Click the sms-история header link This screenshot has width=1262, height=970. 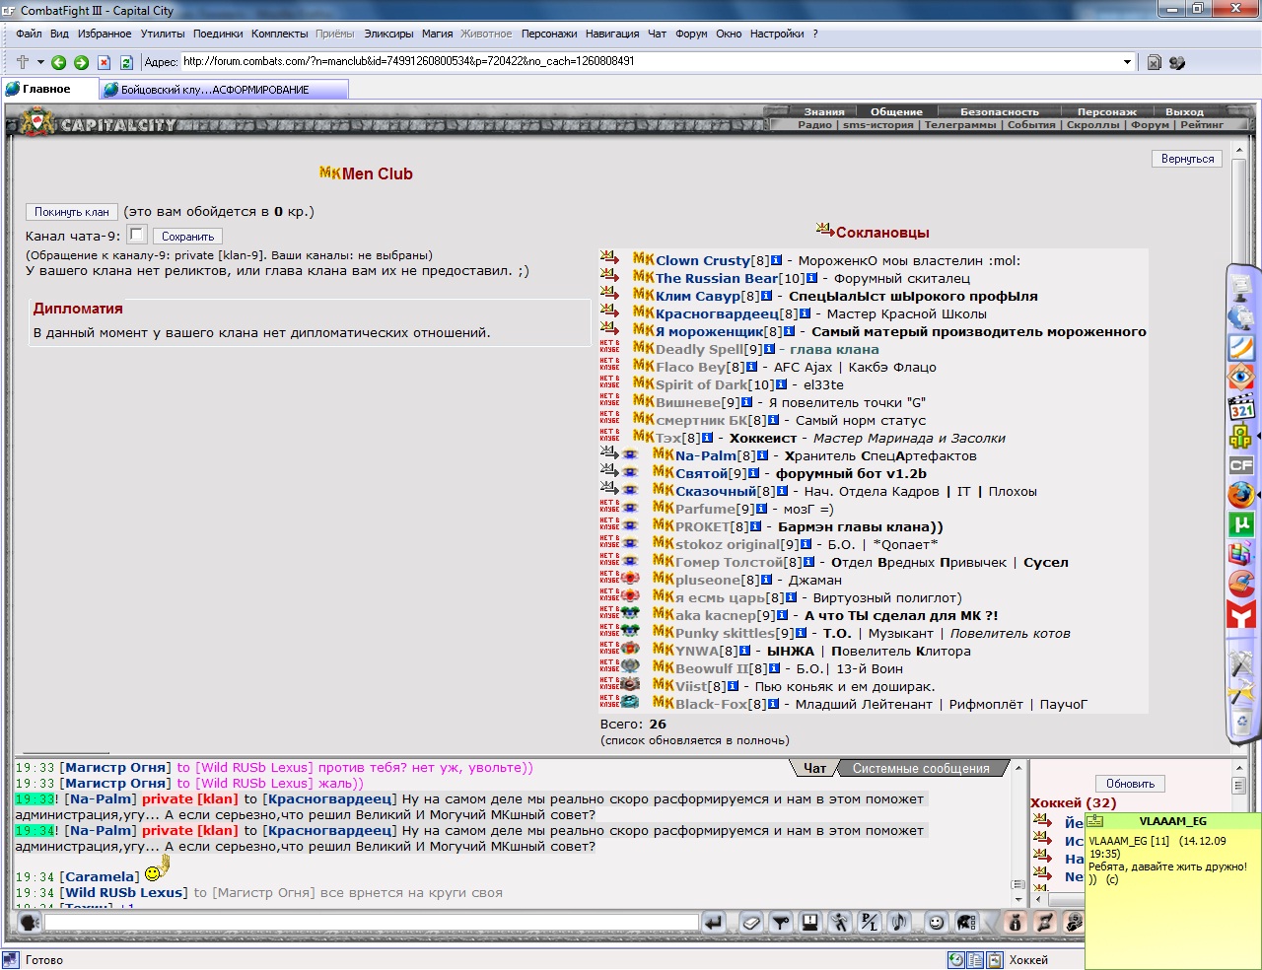pyautogui.click(x=877, y=125)
